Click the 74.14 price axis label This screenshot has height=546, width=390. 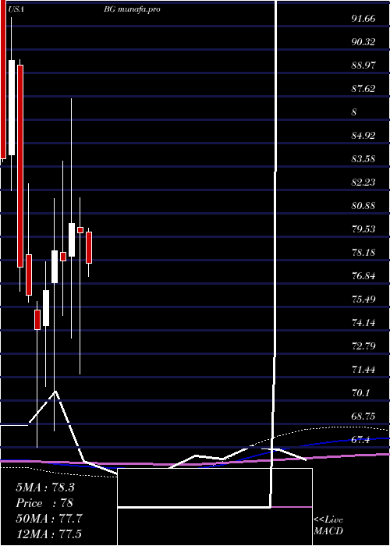(363, 322)
